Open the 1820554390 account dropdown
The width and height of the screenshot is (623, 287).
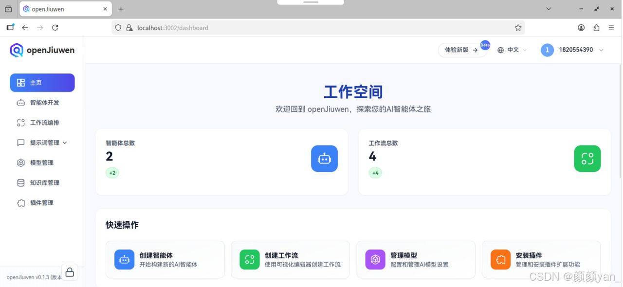(572, 50)
